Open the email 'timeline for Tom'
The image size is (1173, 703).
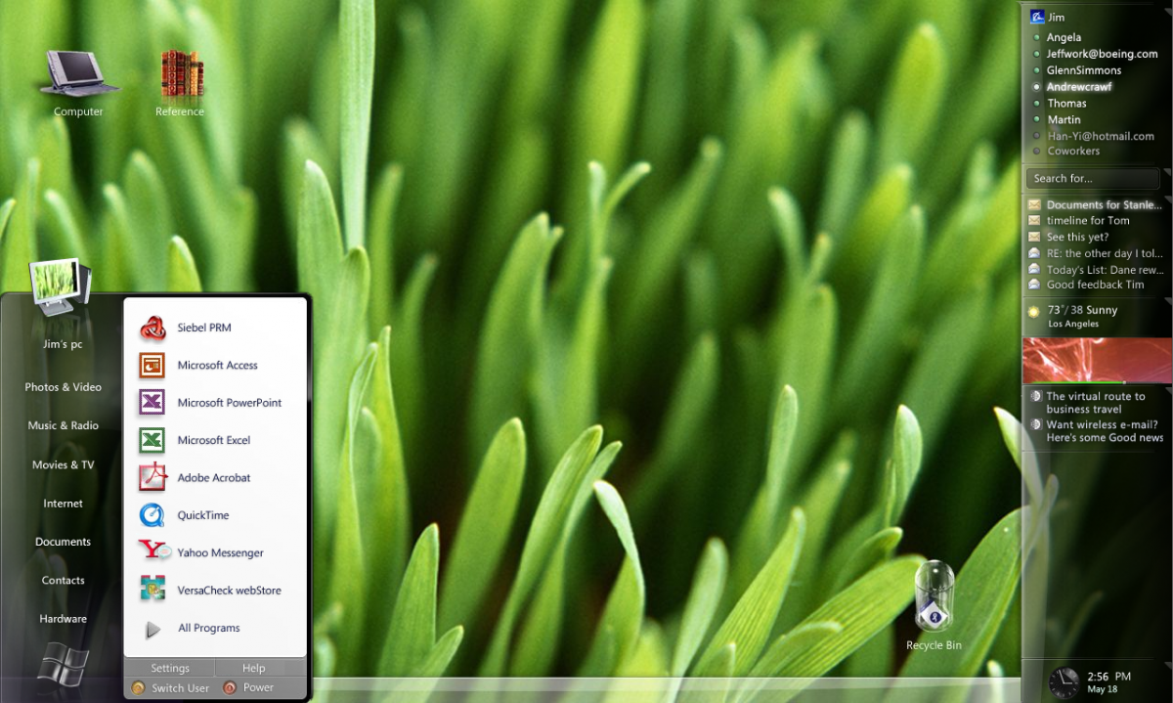tap(1087, 221)
